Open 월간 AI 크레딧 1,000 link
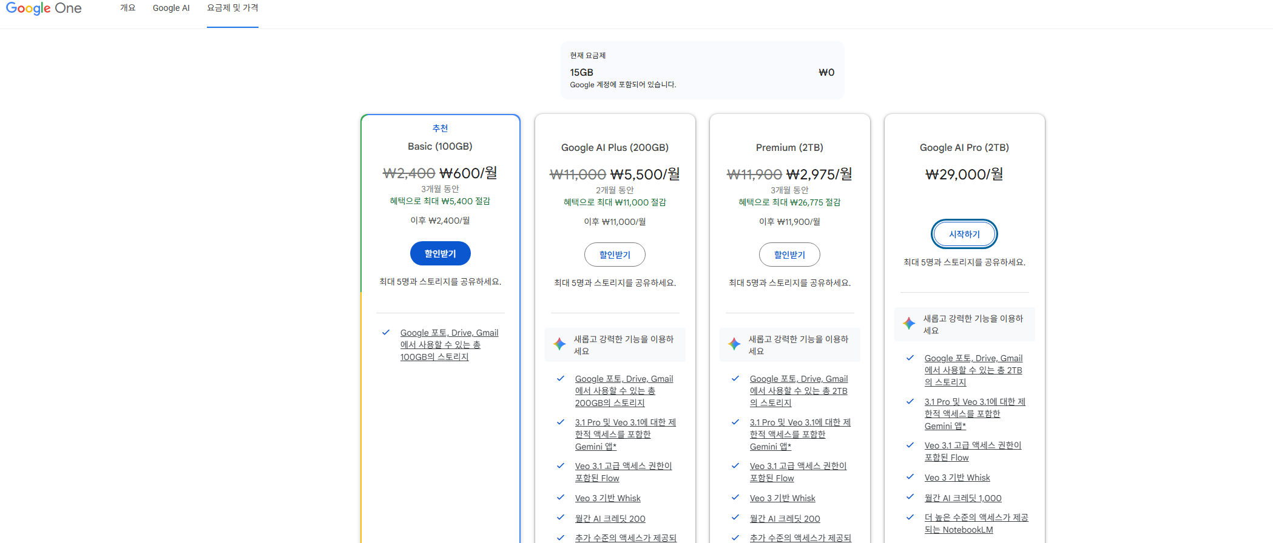1273x543 pixels. pos(963,498)
